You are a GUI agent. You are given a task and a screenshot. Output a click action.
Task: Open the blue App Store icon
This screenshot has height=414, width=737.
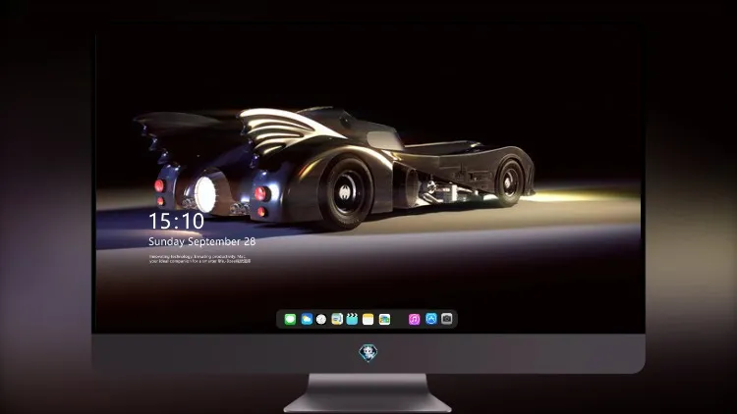click(x=431, y=319)
